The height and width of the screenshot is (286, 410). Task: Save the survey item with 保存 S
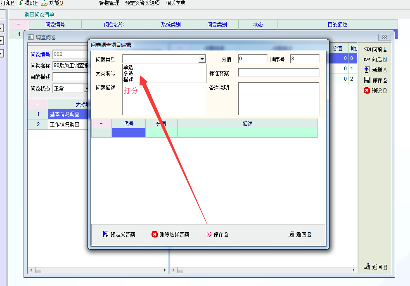[217, 234]
